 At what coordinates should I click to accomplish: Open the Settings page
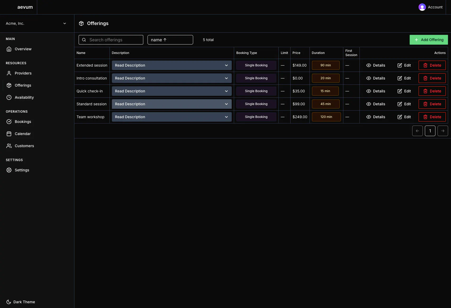point(22,170)
